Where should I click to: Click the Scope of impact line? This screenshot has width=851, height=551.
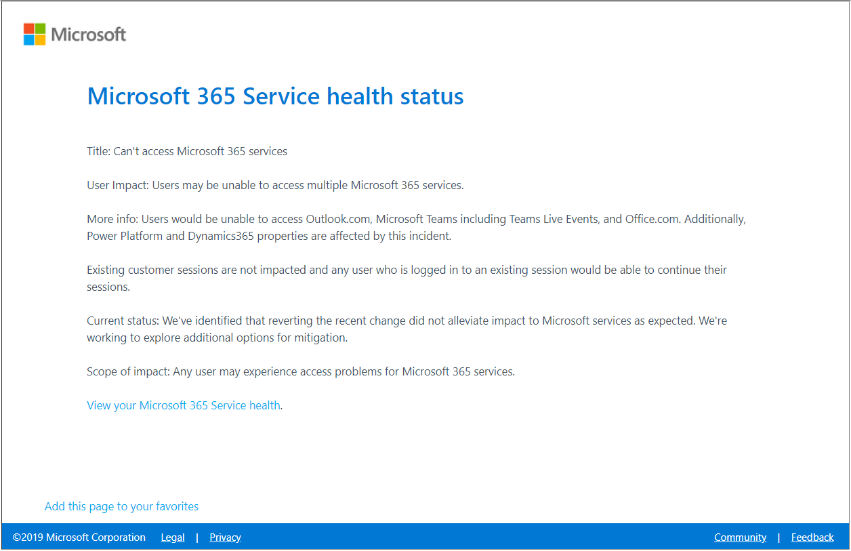coord(301,371)
